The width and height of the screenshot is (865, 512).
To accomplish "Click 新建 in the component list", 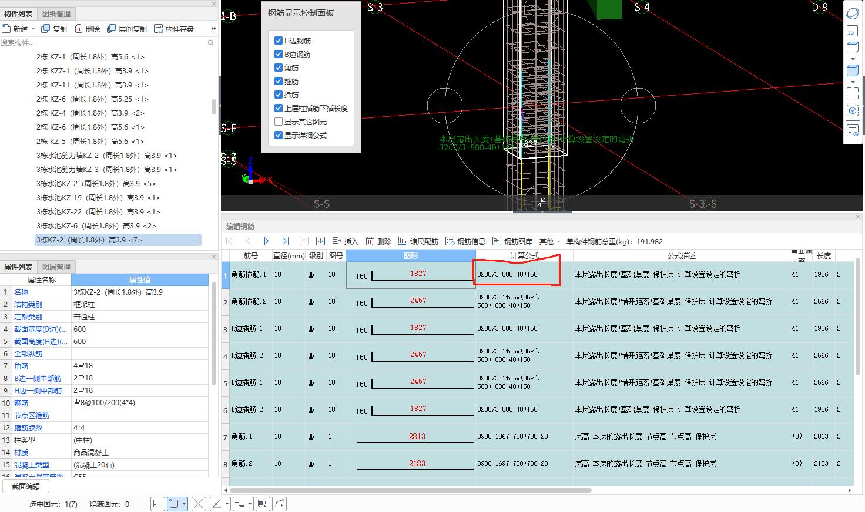I will [x=15, y=29].
